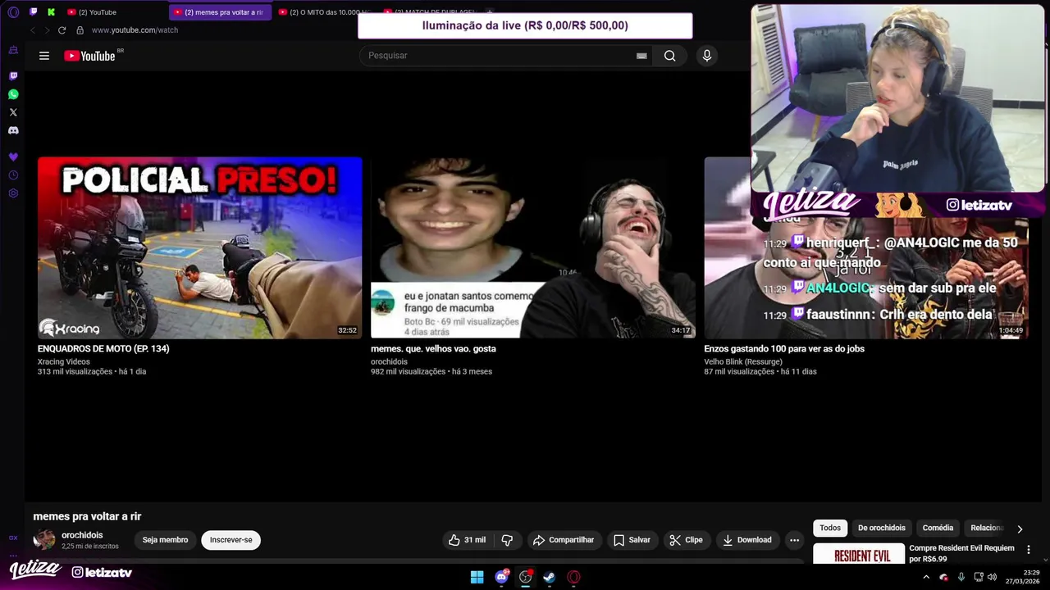Open browsing history clock sidebar icon
Image resolution: width=1050 pixels, height=590 pixels.
[x=13, y=175]
